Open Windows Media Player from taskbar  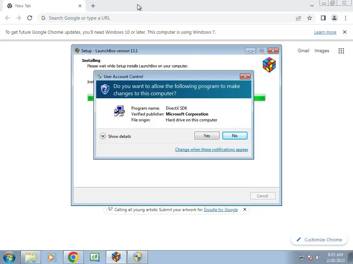point(52,257)
